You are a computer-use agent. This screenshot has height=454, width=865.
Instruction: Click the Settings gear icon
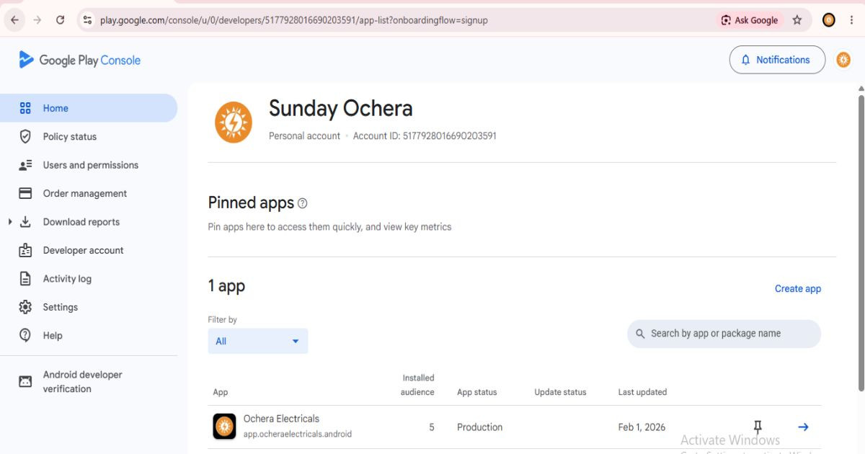[x=25, y=307]
